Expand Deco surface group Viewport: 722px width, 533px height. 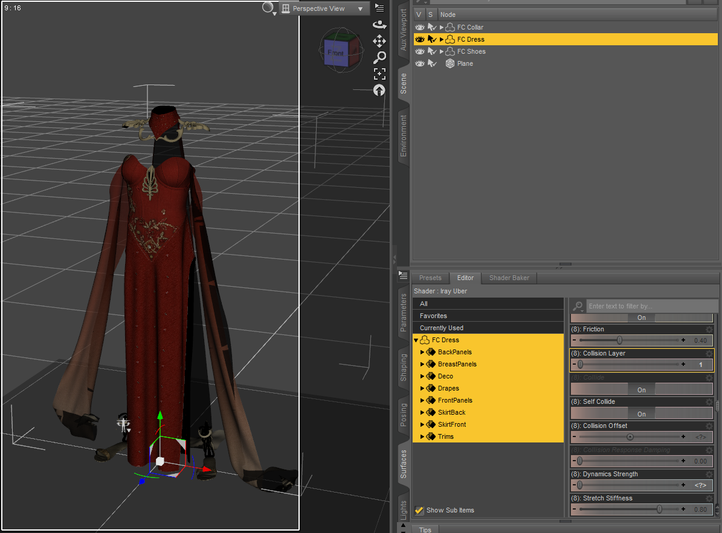(422, 376)
